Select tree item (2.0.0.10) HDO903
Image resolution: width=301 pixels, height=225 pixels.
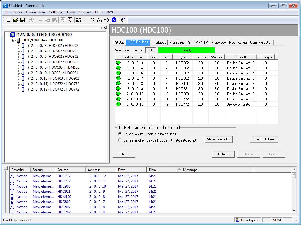point(53,78)
